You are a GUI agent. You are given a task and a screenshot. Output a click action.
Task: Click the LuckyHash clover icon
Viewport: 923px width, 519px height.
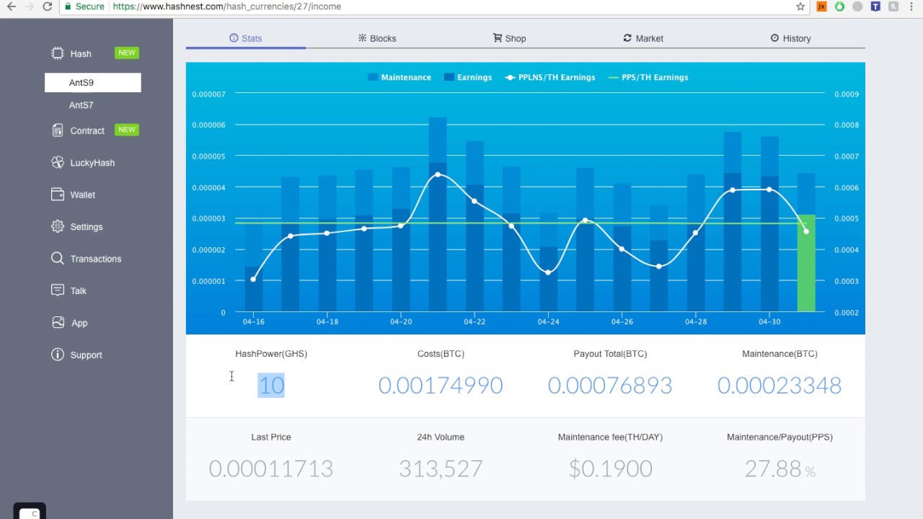[58, 162]
